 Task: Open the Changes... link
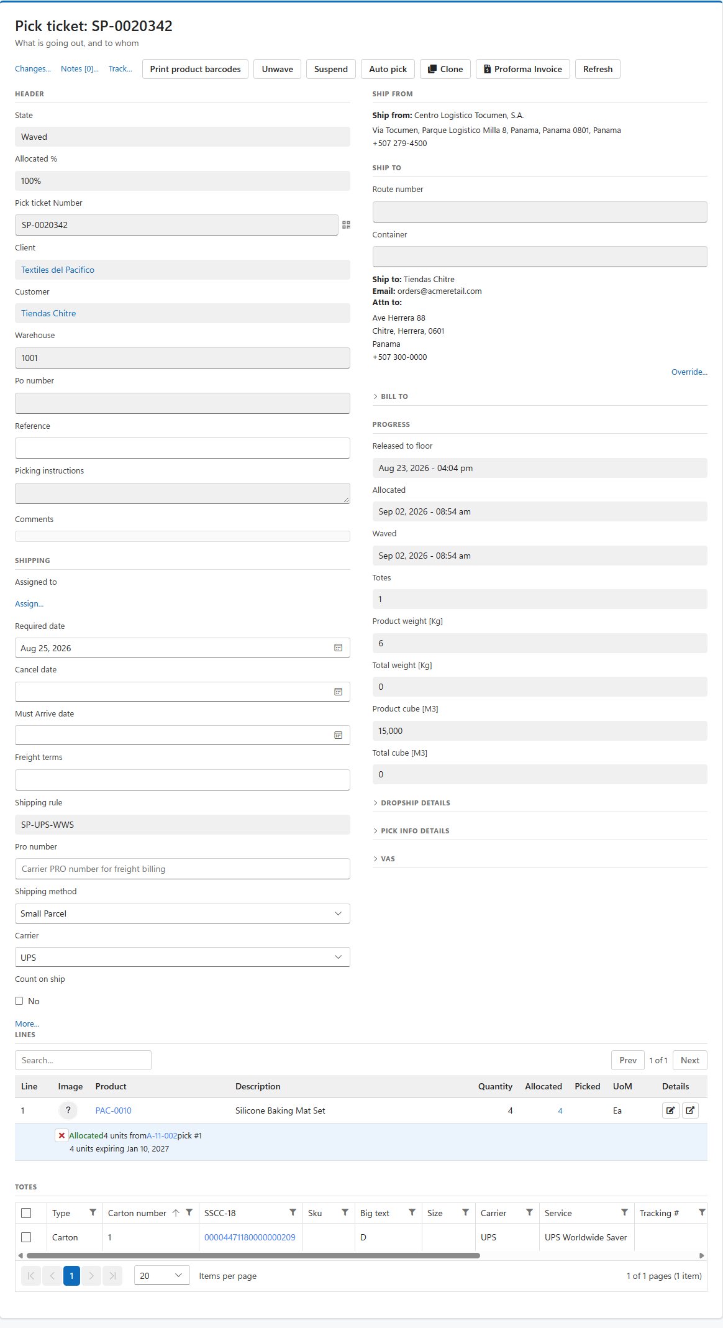point(33,69)
